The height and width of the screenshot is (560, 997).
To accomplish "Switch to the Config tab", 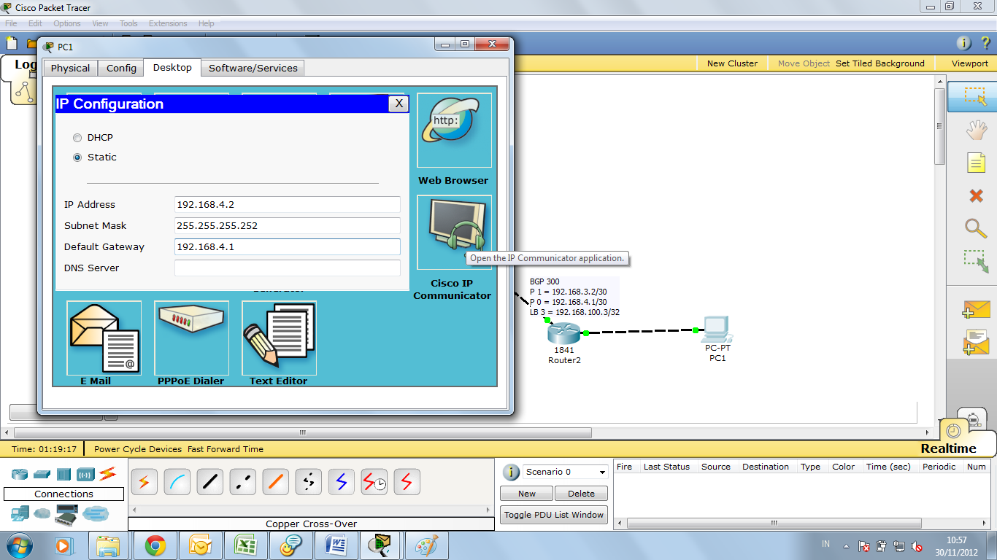I will (x=121, y=68).
